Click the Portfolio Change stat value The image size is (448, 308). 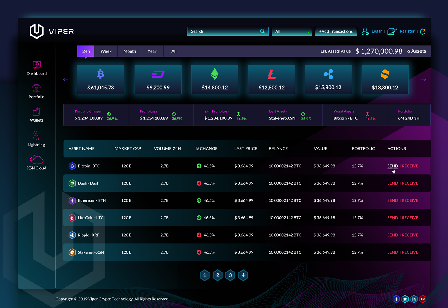coord(89,118)
